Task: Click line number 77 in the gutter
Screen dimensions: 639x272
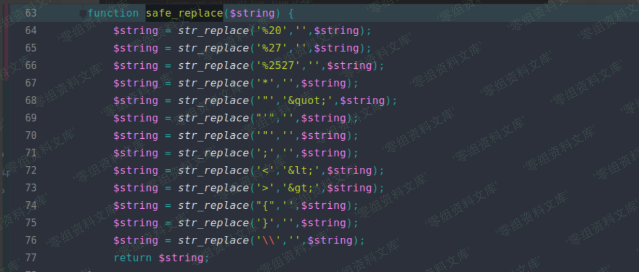Action: (31, 257)
